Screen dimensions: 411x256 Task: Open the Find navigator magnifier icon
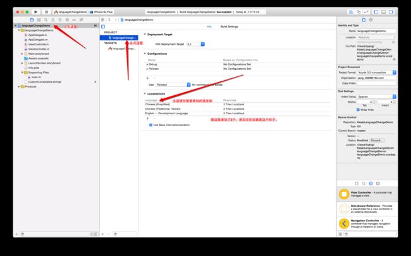pos(46,20)
